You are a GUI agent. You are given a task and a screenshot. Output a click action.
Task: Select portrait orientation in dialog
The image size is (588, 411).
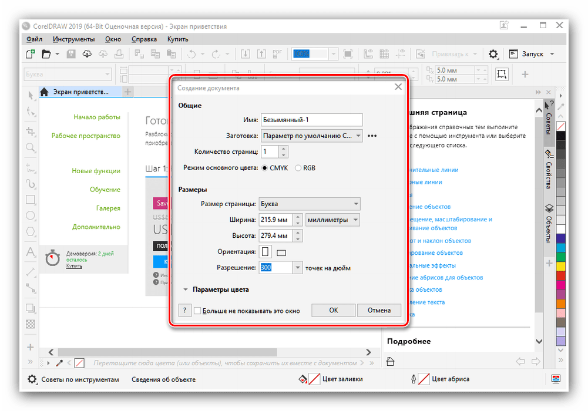[265, 251]
